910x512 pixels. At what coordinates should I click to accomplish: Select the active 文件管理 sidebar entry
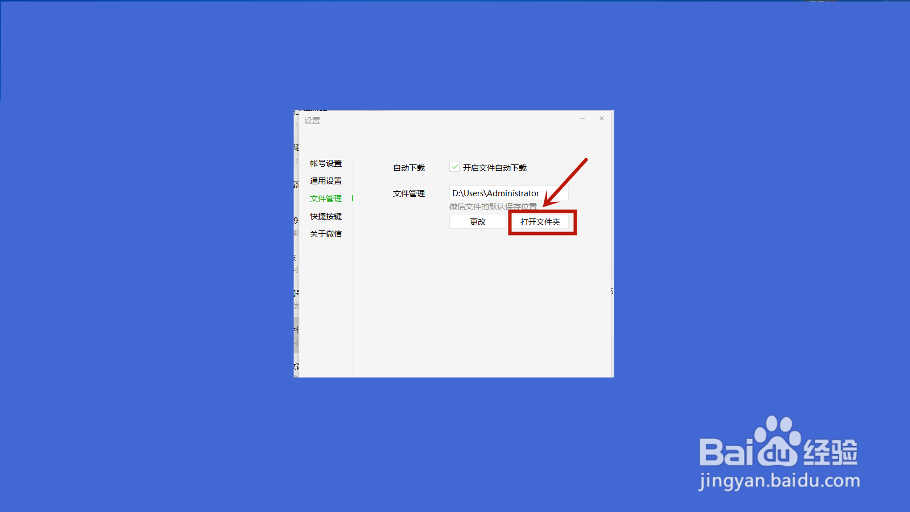tap(326, 199)
